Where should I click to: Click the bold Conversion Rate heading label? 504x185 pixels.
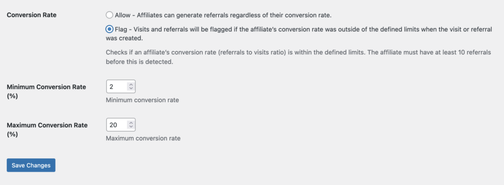(31, 15)
